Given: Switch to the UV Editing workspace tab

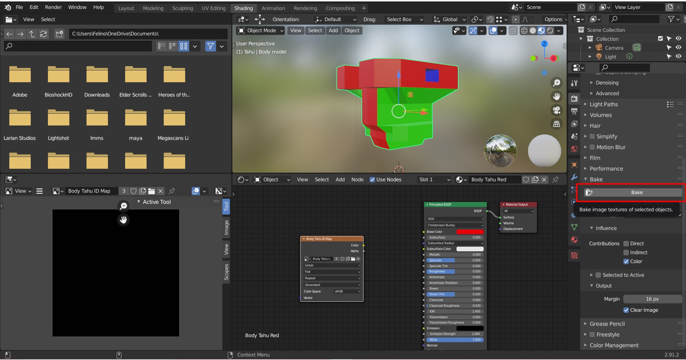Looking at the screenshot, I should pos(213,8).
